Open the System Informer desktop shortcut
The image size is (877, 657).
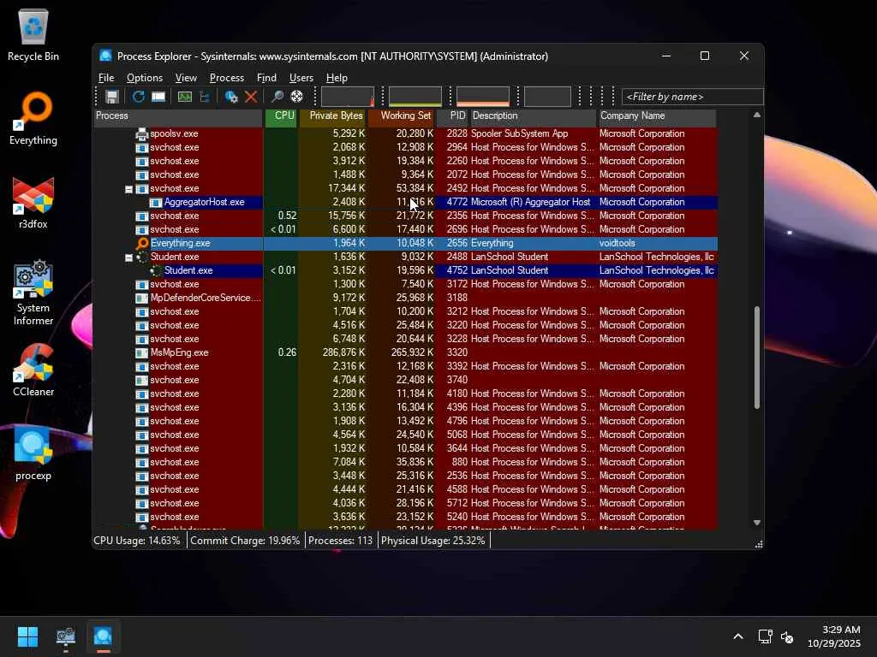click(33, 293)
